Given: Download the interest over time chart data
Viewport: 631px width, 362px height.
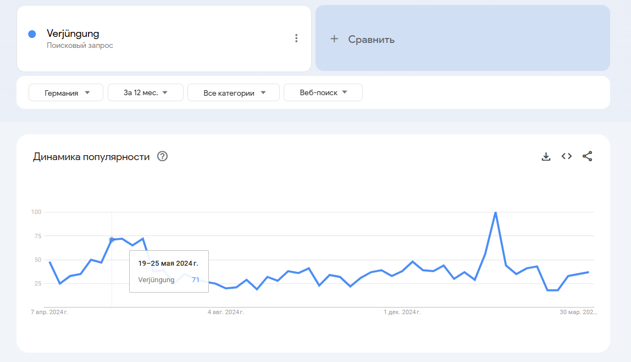Looking at the screenshot, I should pos(546,156).
